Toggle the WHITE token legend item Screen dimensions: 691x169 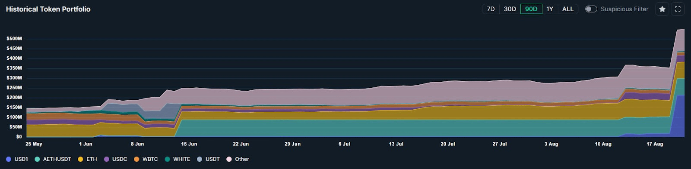point(178,159)
